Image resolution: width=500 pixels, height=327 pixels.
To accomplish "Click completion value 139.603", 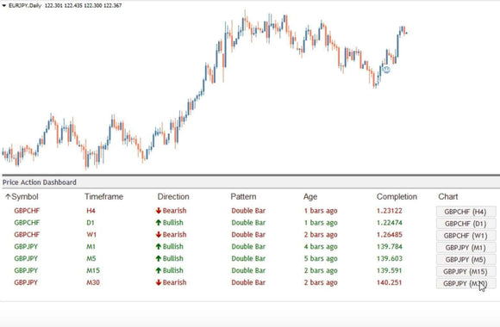I will 390,258.
